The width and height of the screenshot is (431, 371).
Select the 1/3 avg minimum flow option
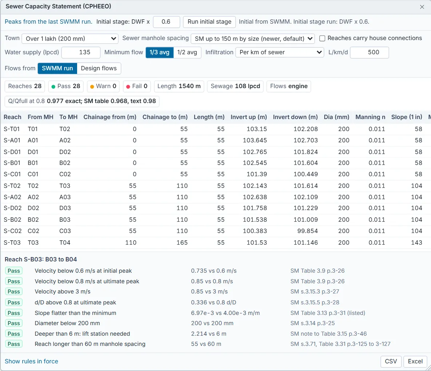[159, 52]
